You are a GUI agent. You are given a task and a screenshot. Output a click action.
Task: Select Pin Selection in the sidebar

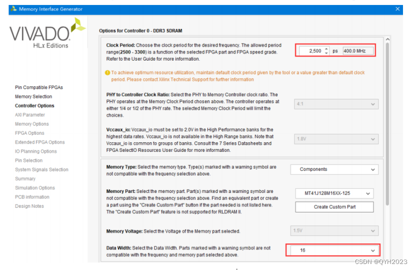click(28, 160)
